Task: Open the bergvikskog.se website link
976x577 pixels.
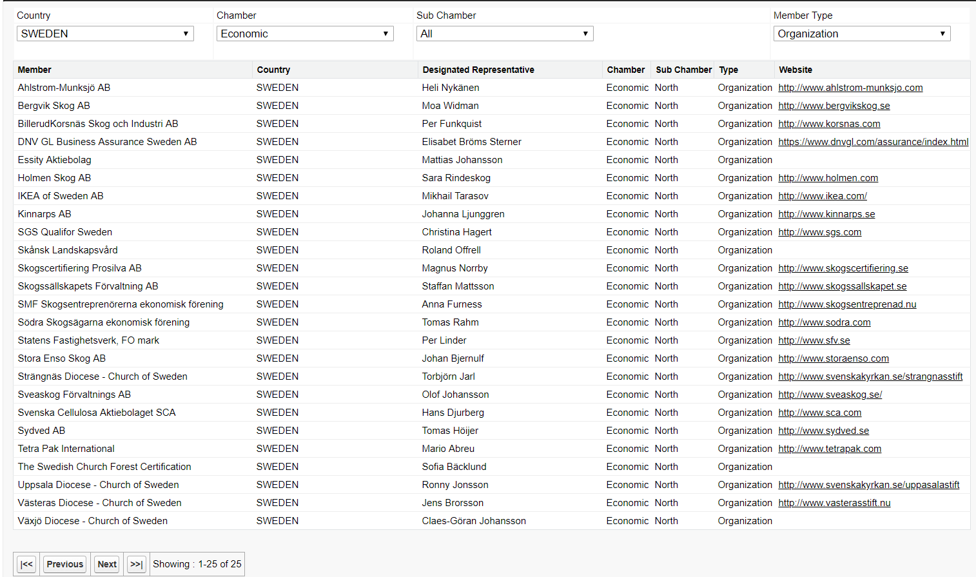Action: click(834, 106)
